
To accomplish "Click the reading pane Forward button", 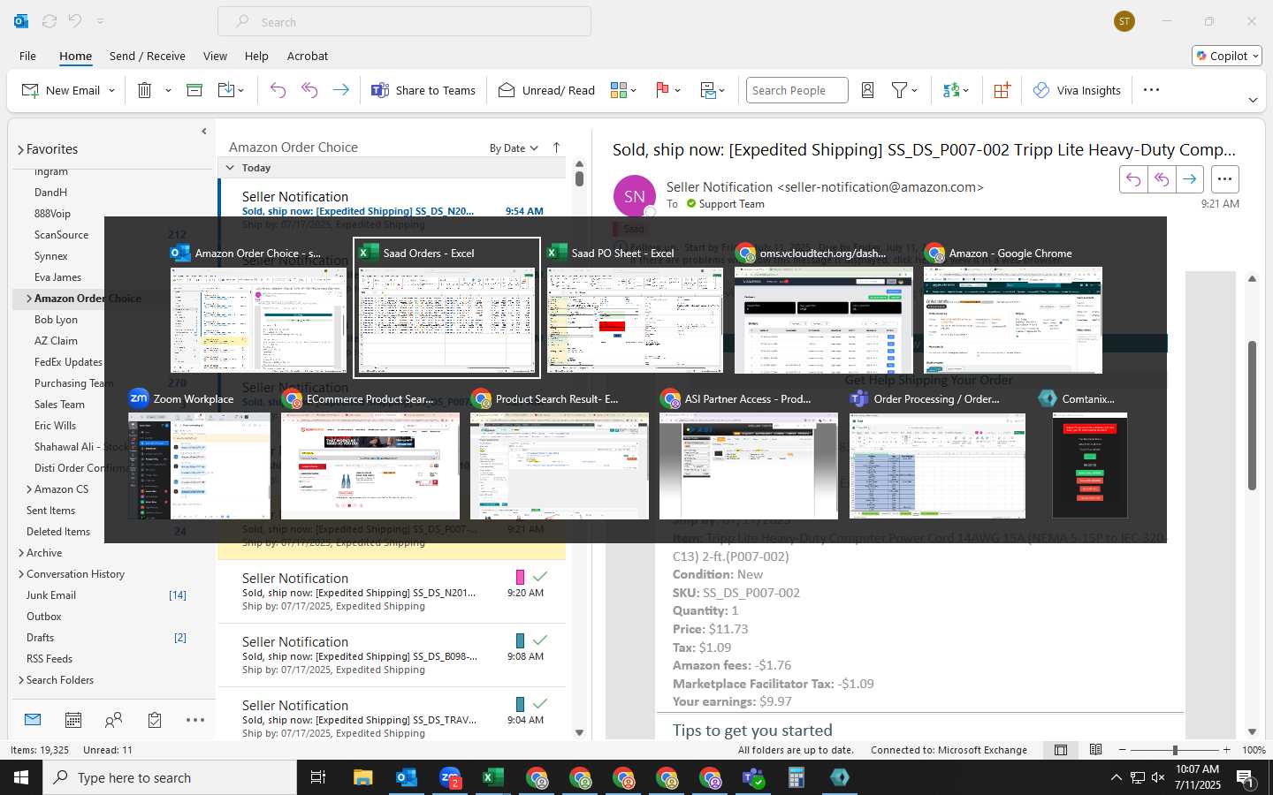I will (x=1190, y=179).
